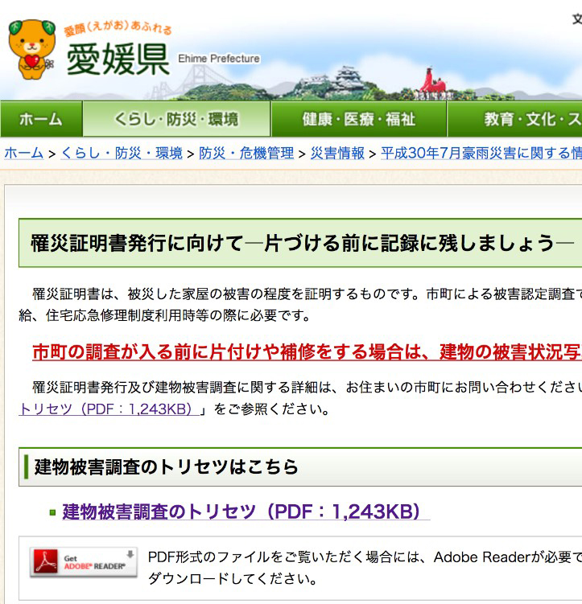Click the Get Adobe Reader badge
This screenshot has height=604, width=582.
tap(83, 561)
